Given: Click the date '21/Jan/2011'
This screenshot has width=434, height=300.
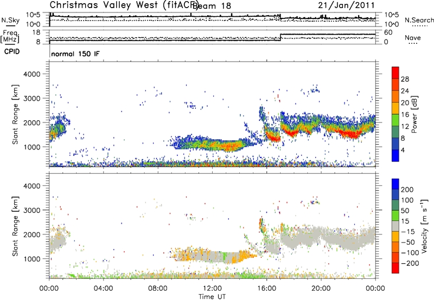Looking at the screenshot, I should (346, 5).
